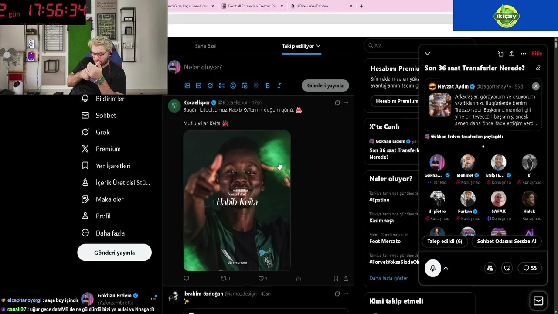Image resolution: width=558 pixels, height=314 pixels.
Task: Edit the Space title with pencil icon
Action: (x=538, y=68)
